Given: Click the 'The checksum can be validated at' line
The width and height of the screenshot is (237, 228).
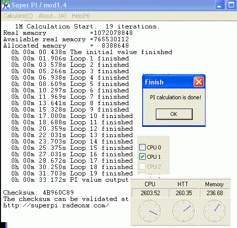Looking at the screenshot, I should (x=66, y=199).
